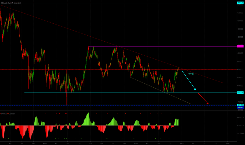Click the 2018 label on time axis

point(136,143)
